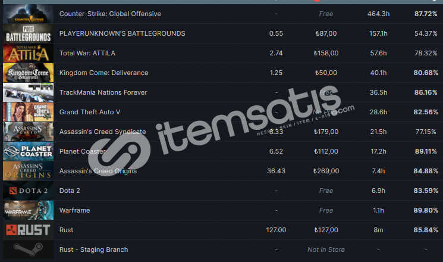Click the Warframe game title link
Image resolution: width=443 pixels, height=262 pixels.
coord(74,210)
